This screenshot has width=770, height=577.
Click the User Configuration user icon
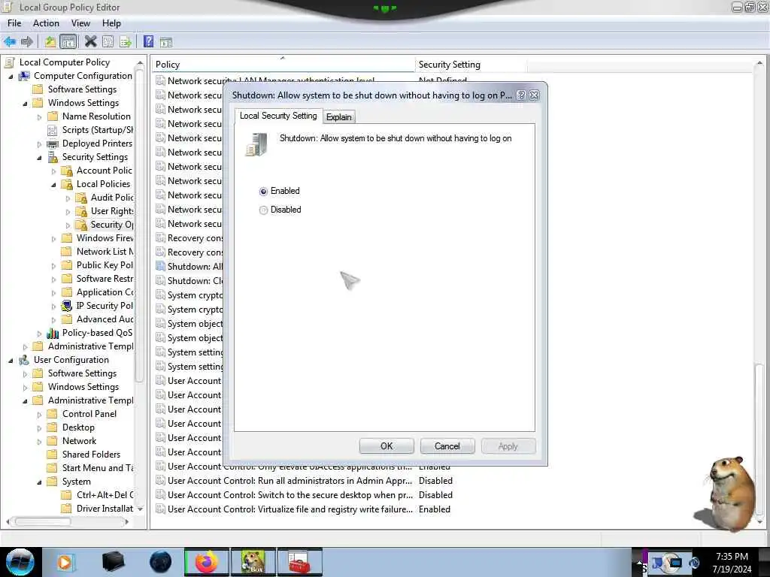point(24,360)
